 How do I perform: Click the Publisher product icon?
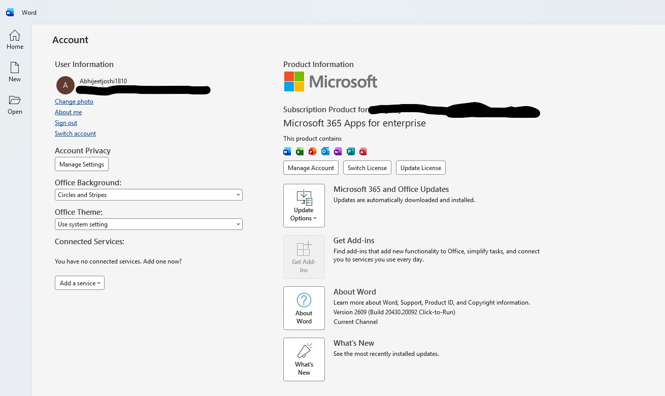(x=350, y=151)
